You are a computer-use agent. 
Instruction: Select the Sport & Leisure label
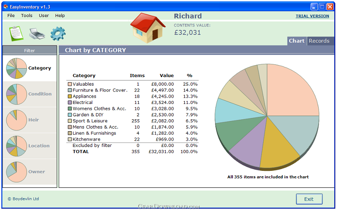(x=90, y=121)
